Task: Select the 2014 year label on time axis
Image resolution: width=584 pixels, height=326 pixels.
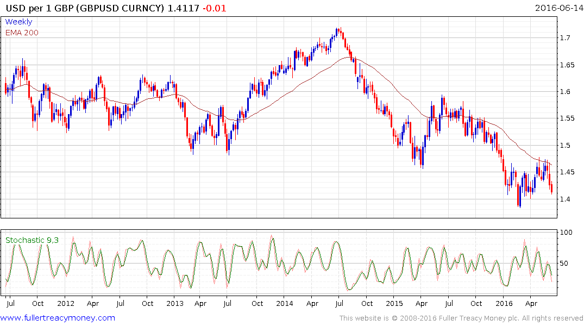Action: [x=285, y=303]
